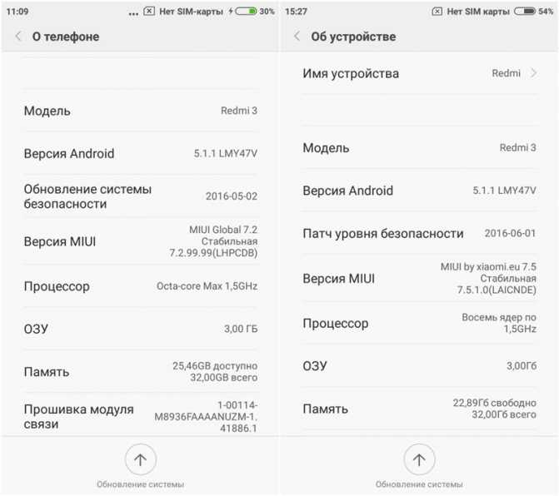Tap the left no-SIM card status icon
The width and height of the screenshot is (559, 496).
[149, 12]
